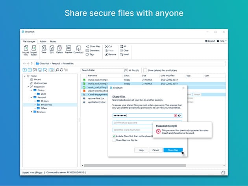Toggle password visibility eye icon
Viewport: 248px width, 186px height.
click(180, 116)
